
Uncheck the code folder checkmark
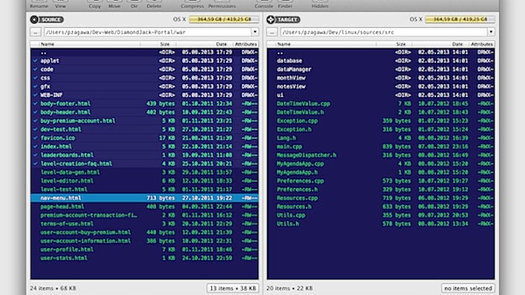(35, 70)
